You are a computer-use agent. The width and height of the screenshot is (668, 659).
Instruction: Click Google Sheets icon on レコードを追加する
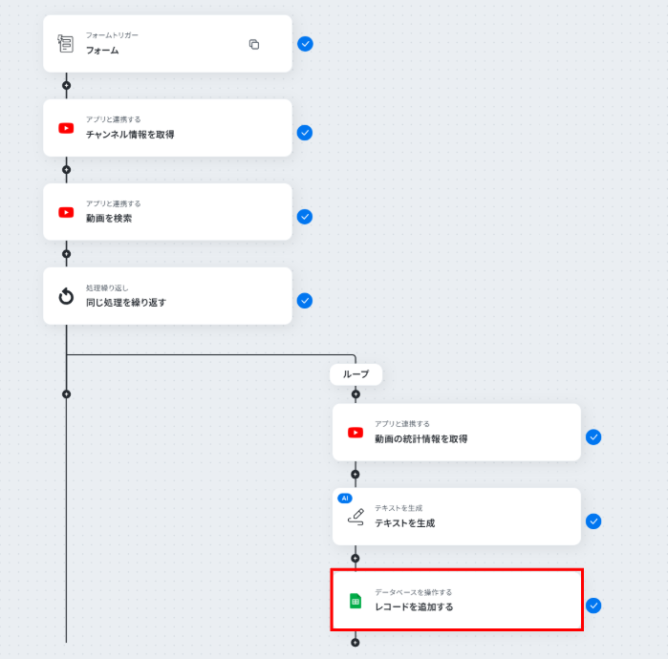click(356, 601)
